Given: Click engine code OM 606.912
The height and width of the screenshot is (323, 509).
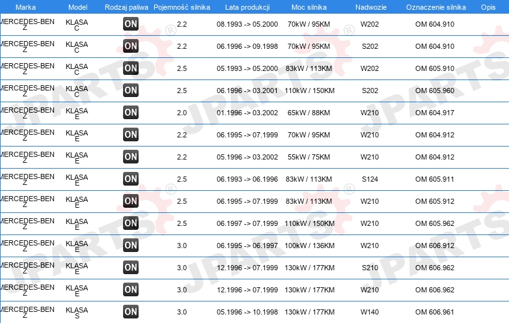Looking at the screenshot, I should 435,246.
